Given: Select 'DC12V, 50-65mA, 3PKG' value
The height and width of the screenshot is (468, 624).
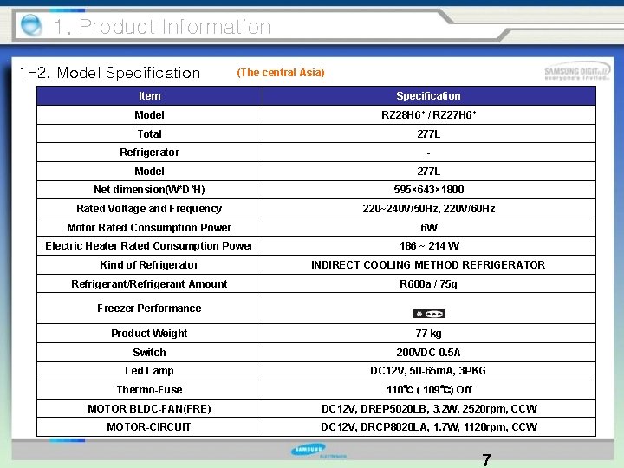Looking at the screenshot, I should click(x=428, y=371).
